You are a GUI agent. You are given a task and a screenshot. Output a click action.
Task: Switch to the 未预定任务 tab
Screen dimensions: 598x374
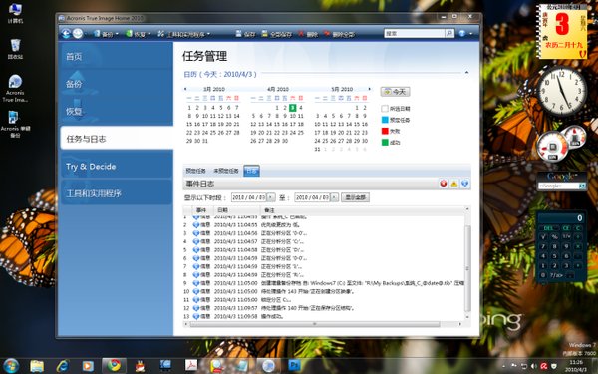pos(226,171)
